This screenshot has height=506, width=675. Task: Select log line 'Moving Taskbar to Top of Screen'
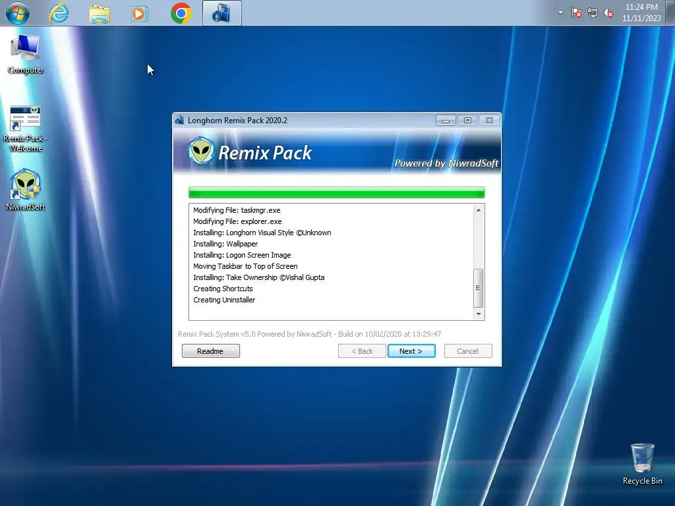pos(245,266)
